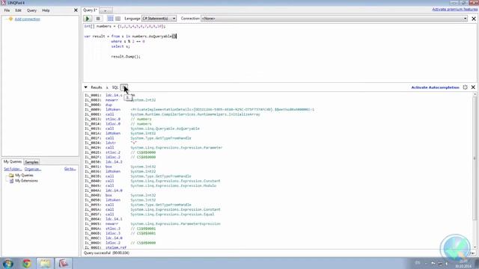Close the results panel X button
Screen dimensions: 479x269
[x=473, y=87]
